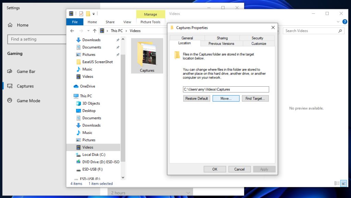Switch to the General tab
The image size is (351, 198).
(187, 38)
